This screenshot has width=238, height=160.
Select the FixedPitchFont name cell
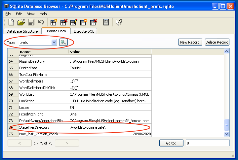[44, 114]
